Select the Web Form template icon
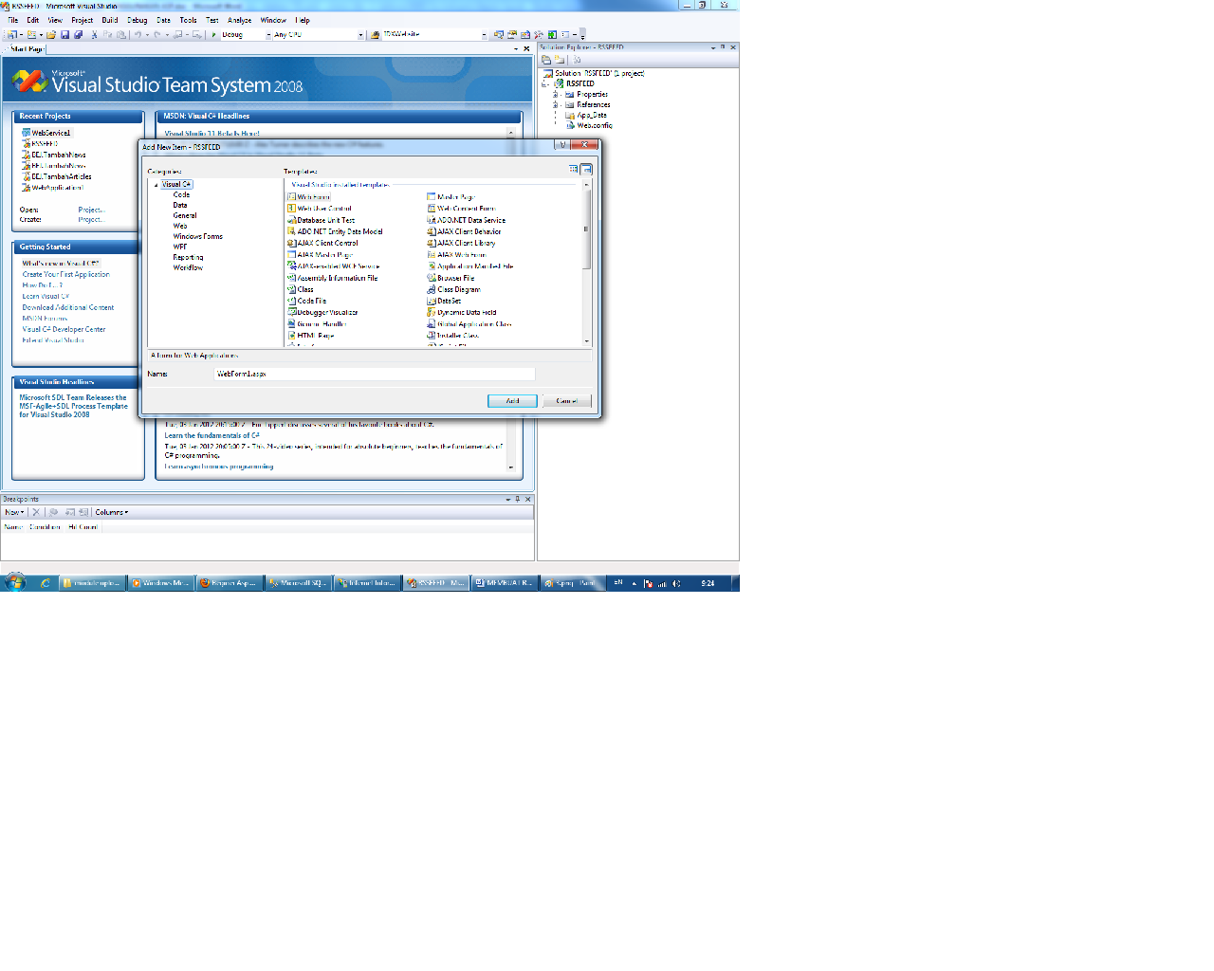1214x971 pixels. point(310,197)
